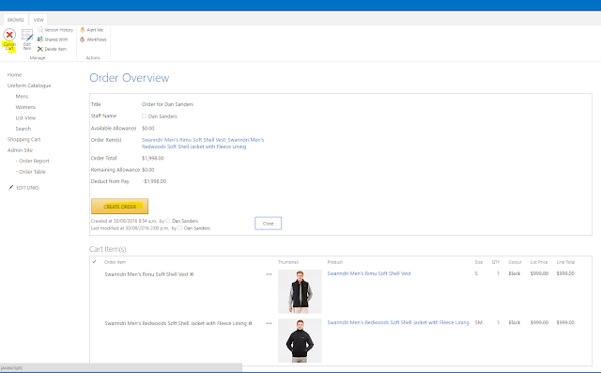Select all cart items checkmark
Screen dimensions: 601x373
[94, 262]
